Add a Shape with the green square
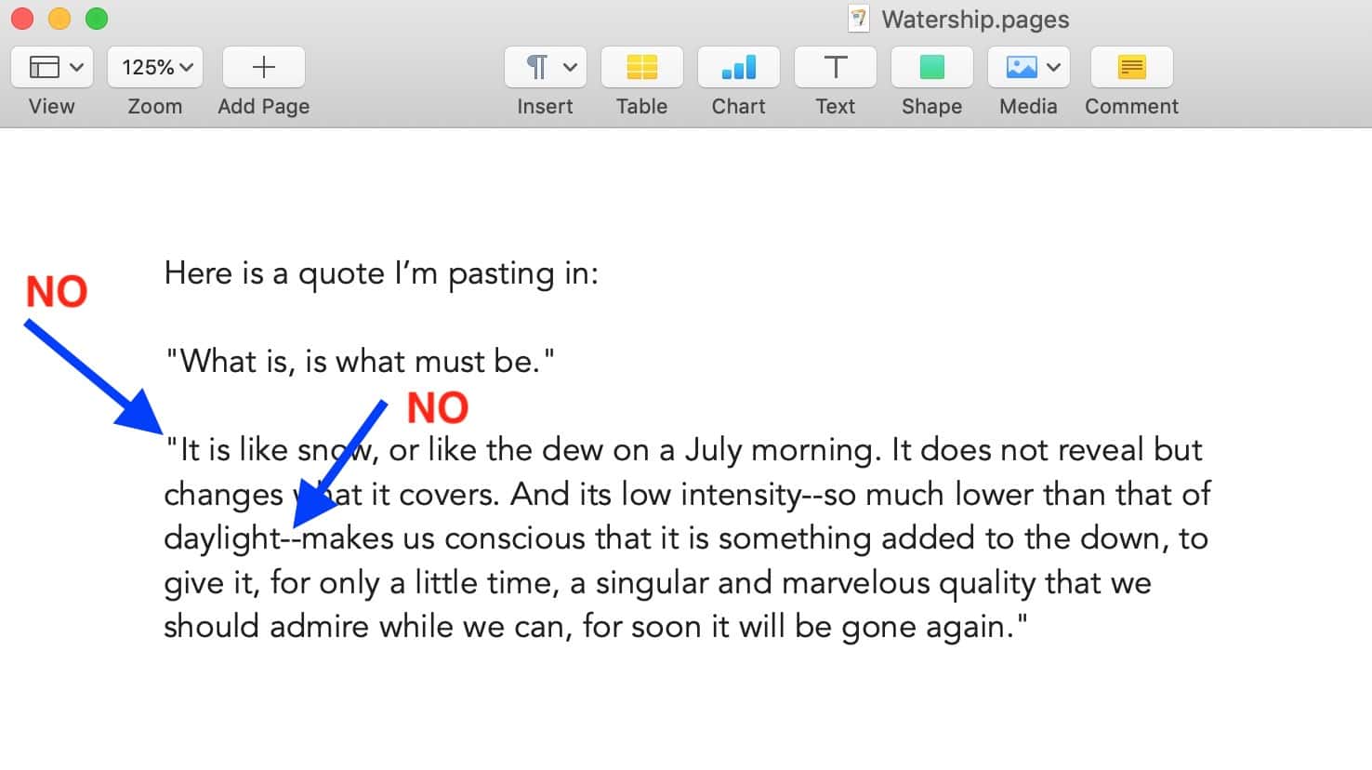1372x770 pixels. pos(931,67)
